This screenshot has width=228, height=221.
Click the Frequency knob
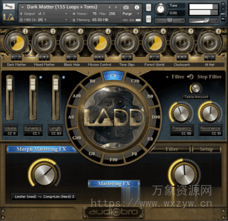tap(181, 113)
